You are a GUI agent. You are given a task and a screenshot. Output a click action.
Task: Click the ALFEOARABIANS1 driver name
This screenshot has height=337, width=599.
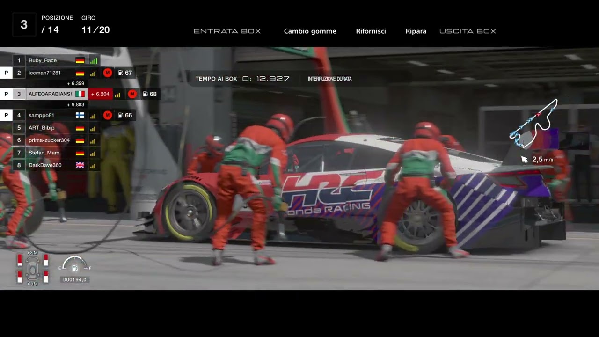[x=51, y=94]
